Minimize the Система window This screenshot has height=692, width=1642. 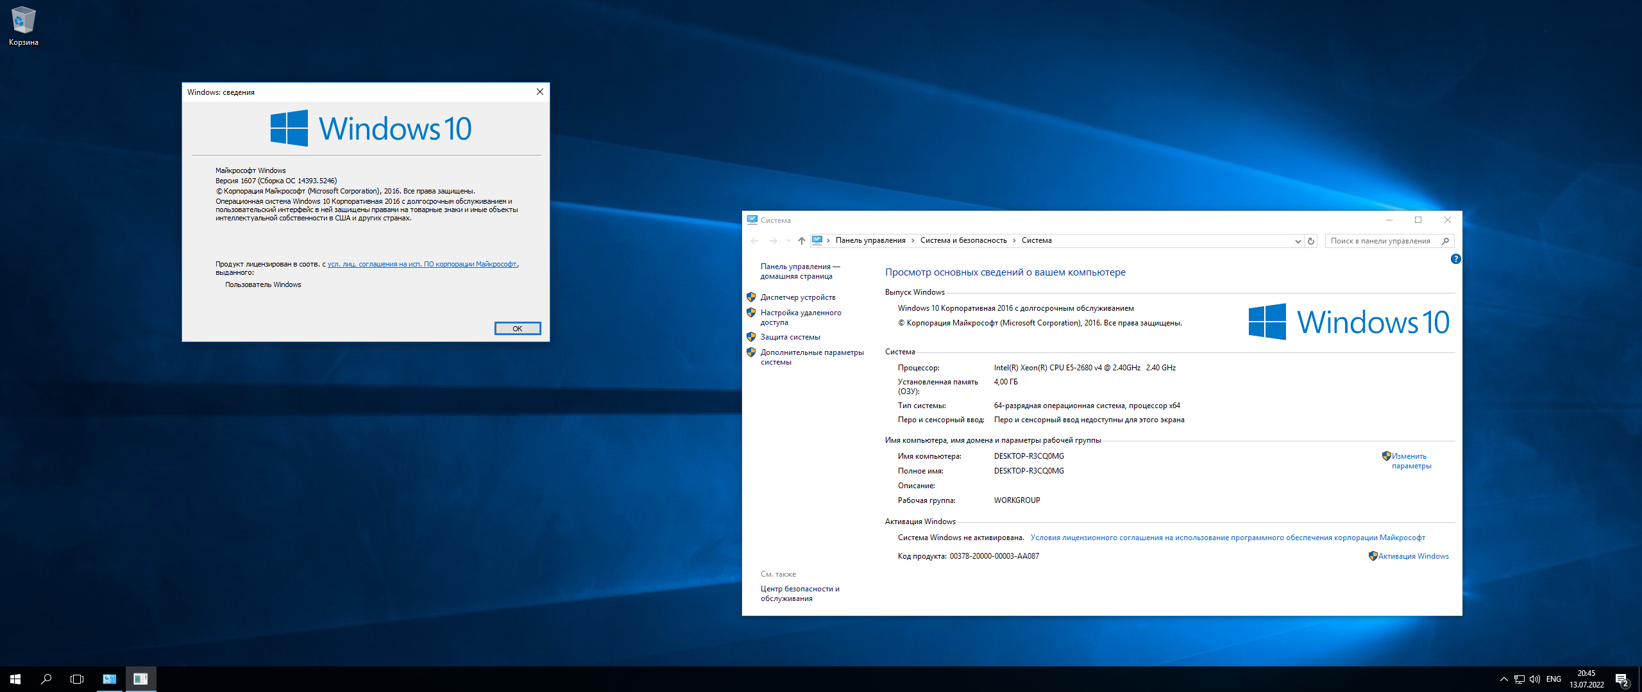point(1389,220)
